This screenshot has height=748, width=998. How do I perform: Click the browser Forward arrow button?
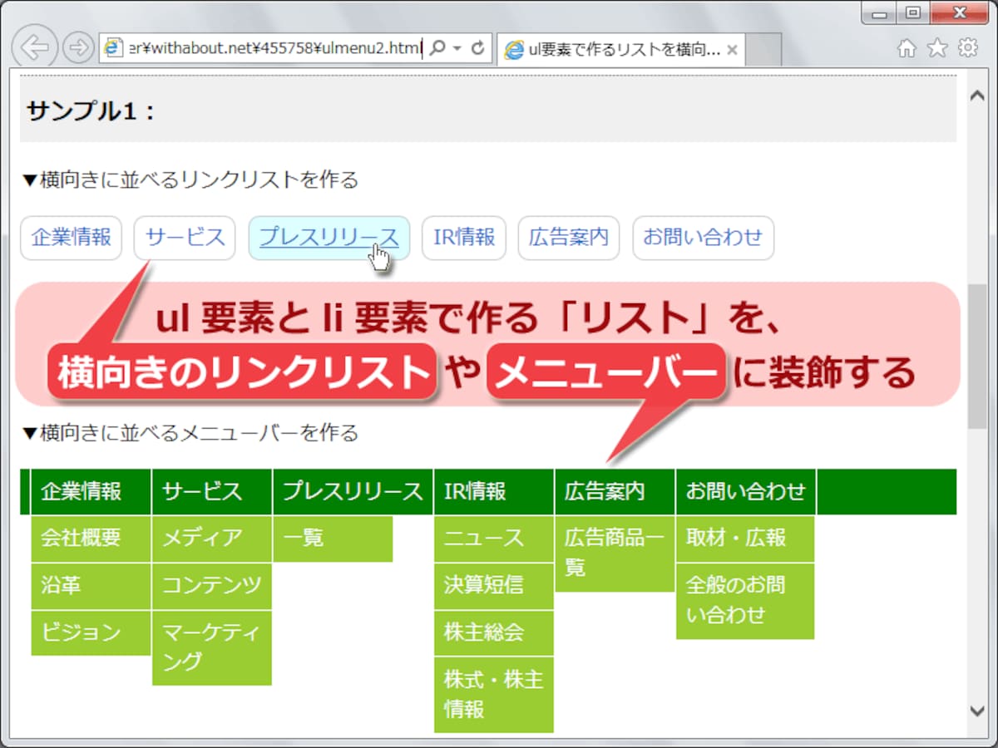click(78, 48)
